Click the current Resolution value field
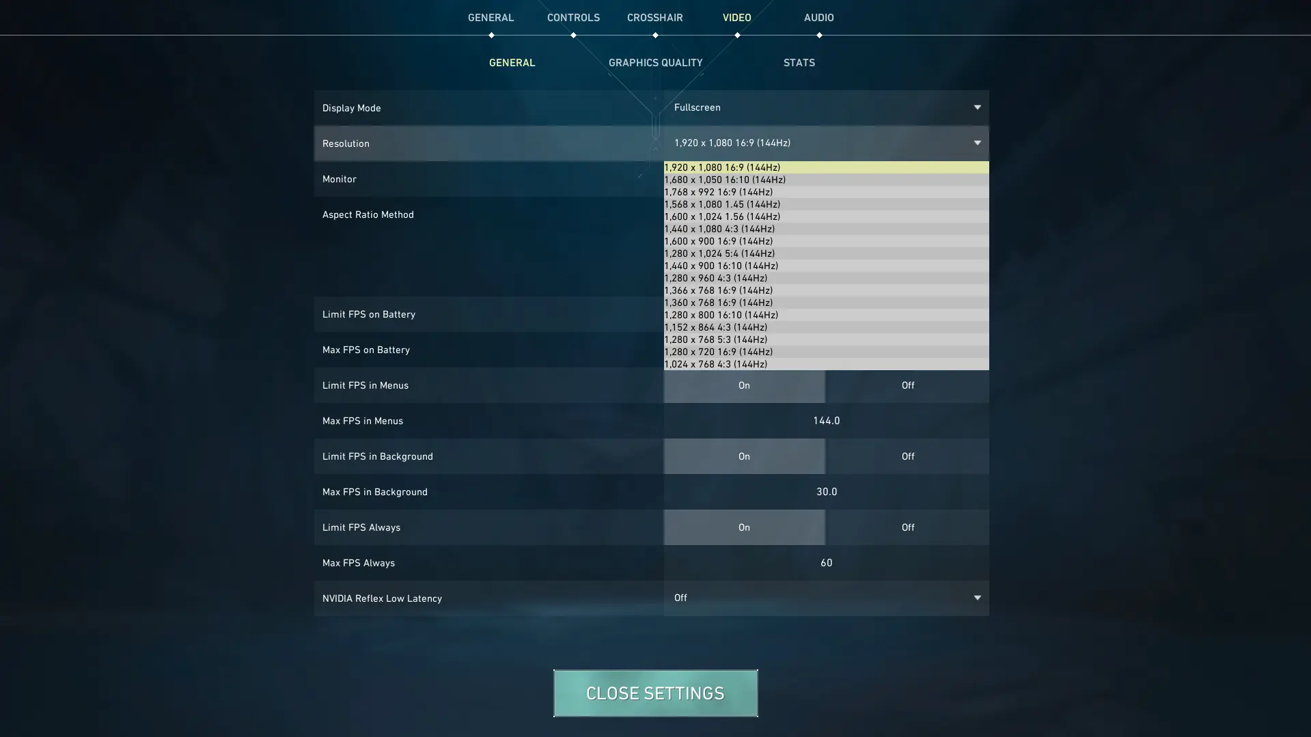Screen dimensions: 1311x737 (x=826, y=143)
